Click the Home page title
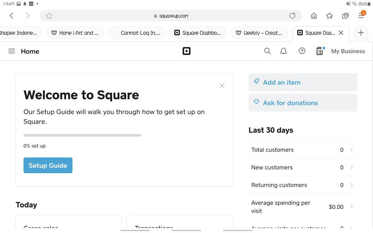This screenshot has height=233, width=373. point(30,52)
